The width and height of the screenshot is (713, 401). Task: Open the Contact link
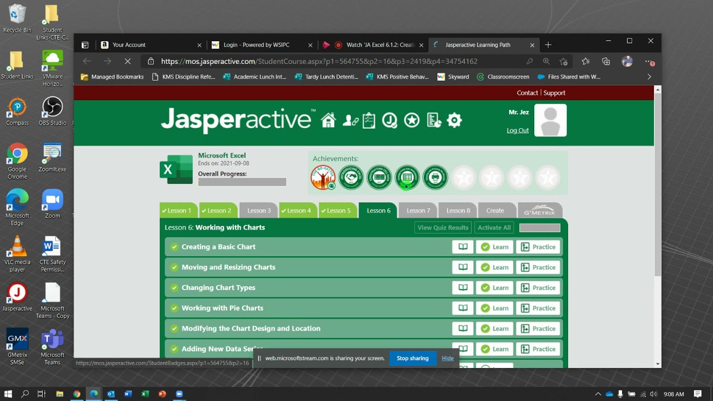pos(527,93)
